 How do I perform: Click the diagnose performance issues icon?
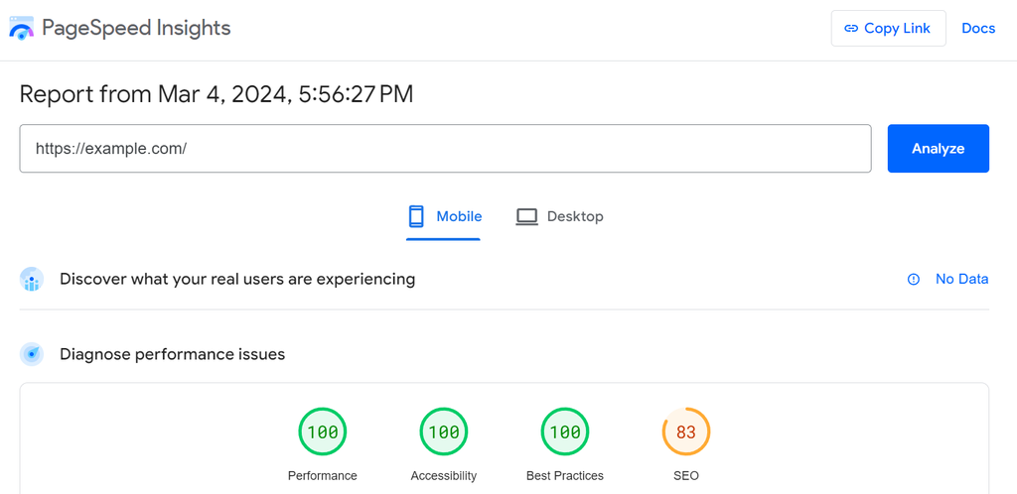point(32,354)
